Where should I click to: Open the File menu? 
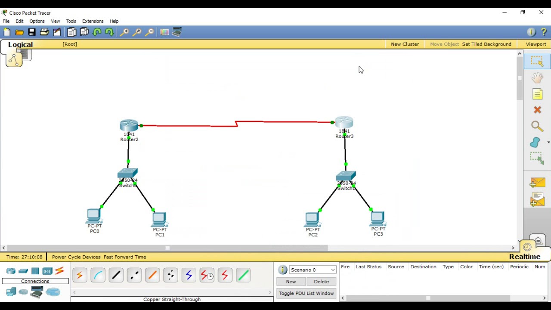click(x=6, y=21)
